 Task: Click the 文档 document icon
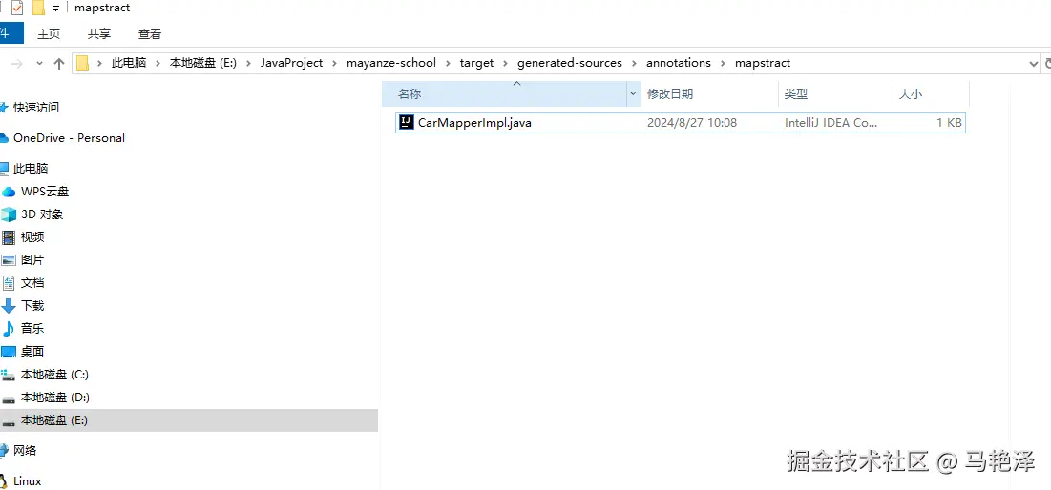8,282
